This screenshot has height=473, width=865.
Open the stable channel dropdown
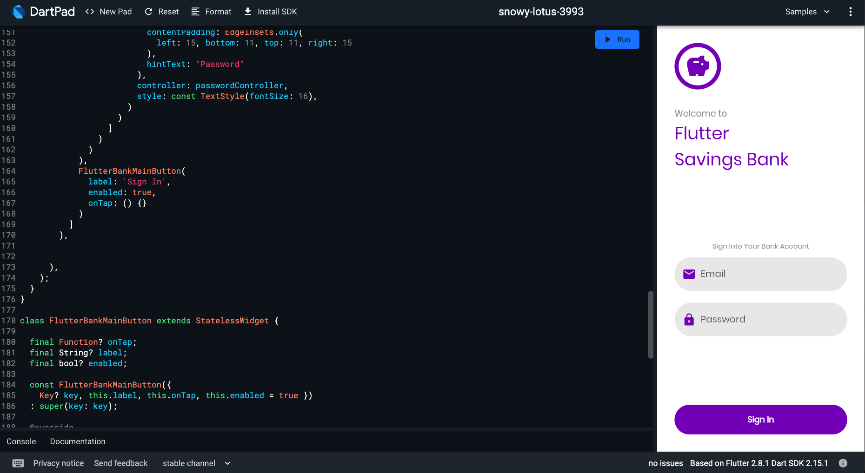(196, 463)
